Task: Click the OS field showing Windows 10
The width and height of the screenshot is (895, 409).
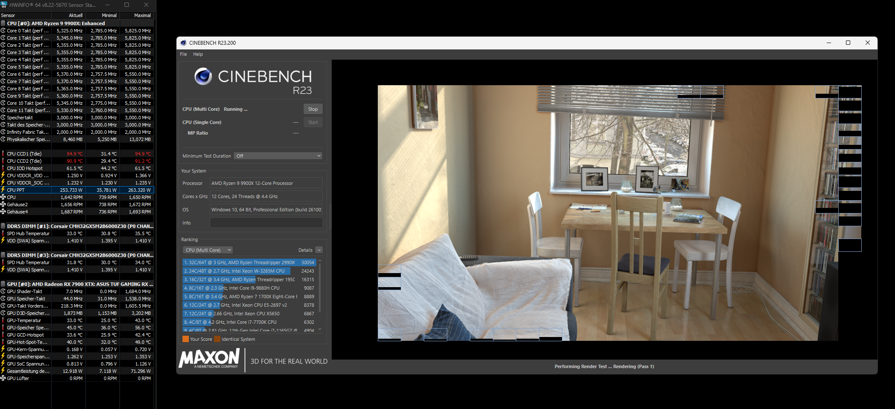Action: [x=266, y=210]
